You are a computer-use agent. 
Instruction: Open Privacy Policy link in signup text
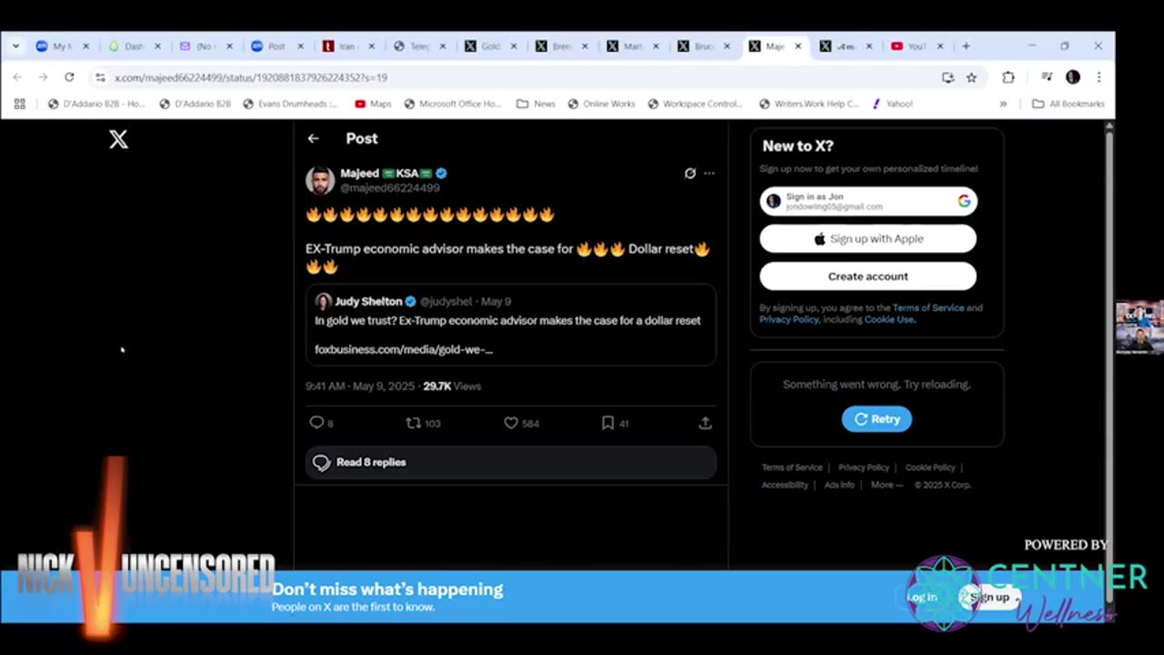[x=788, y=319]
